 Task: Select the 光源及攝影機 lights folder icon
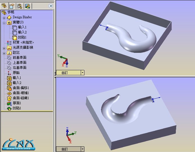point(9,48)
